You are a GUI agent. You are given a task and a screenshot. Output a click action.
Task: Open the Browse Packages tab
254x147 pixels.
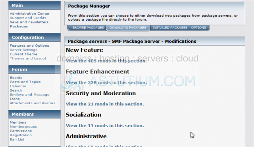(x=88, y=28)
